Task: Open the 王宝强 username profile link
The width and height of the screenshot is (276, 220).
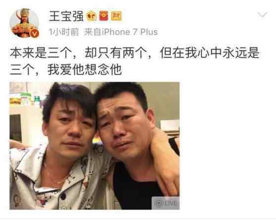Action: pyautogui.click(x=66, y=16)
